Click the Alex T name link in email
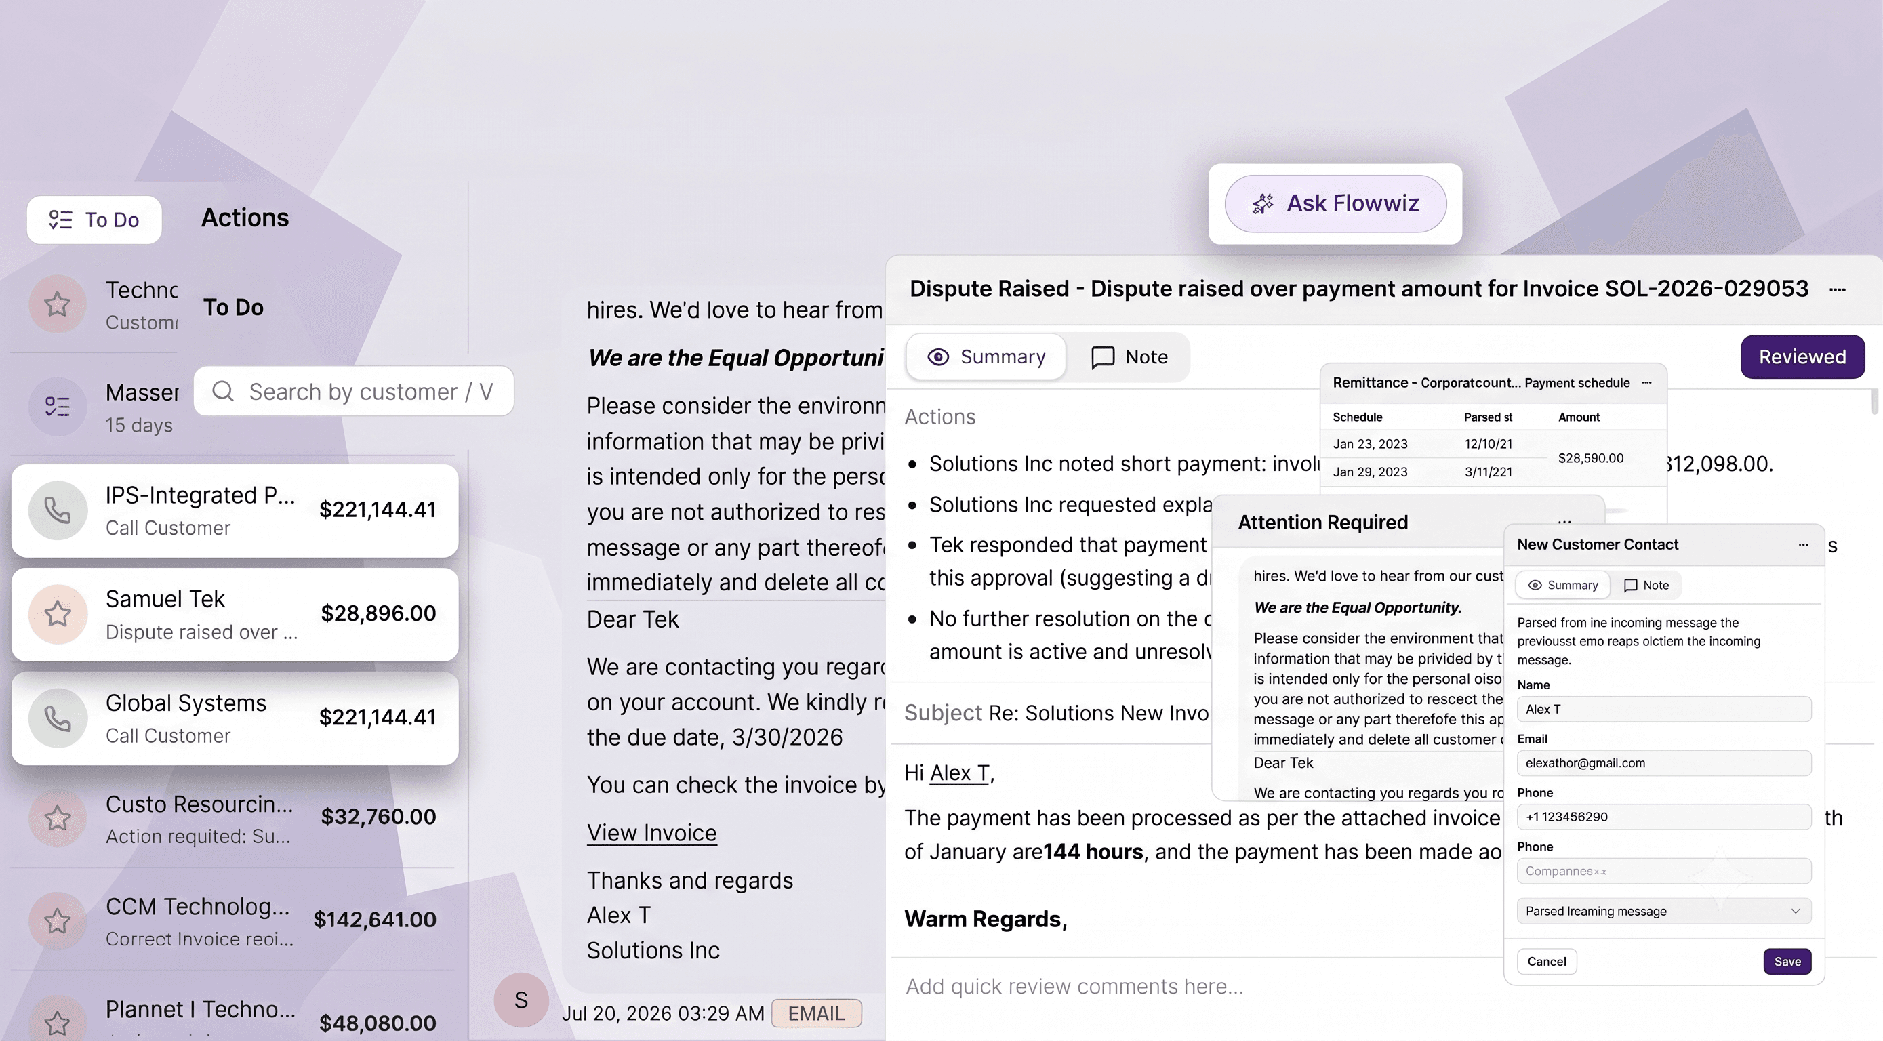 959,773
